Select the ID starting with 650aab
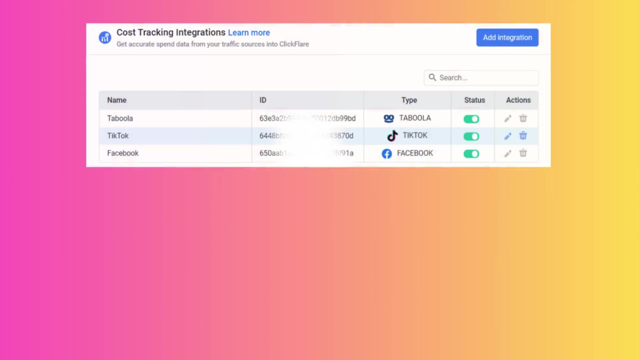The height and width of the screenshot is (360, 639). click(x=306, y=153)
